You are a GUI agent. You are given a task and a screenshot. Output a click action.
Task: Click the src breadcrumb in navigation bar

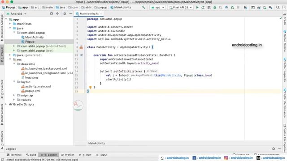[x=35, y=7]
